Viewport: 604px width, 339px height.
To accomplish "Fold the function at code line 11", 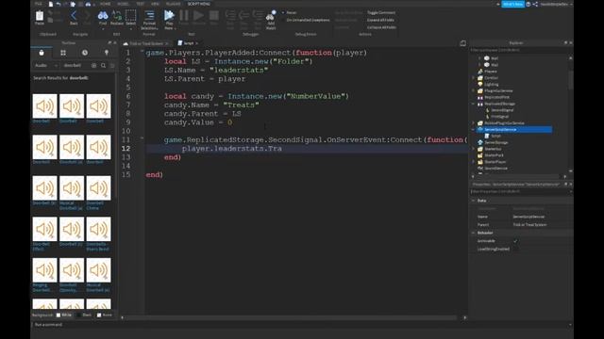I will (142, 138).
